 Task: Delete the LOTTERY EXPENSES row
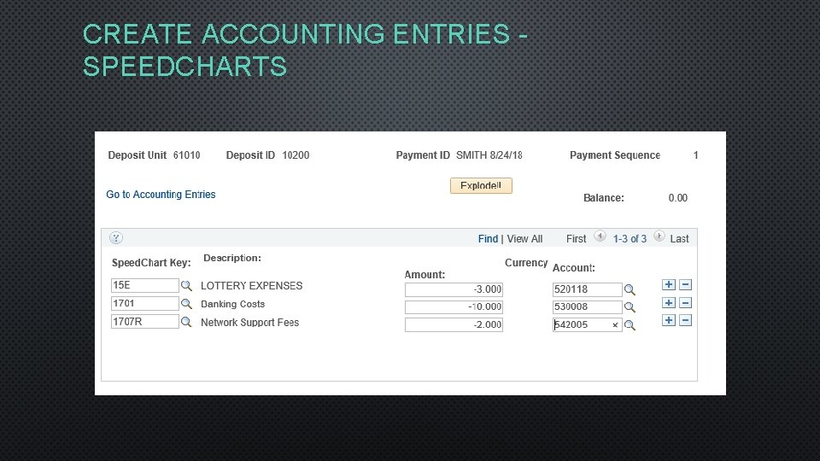pos(686,285)
